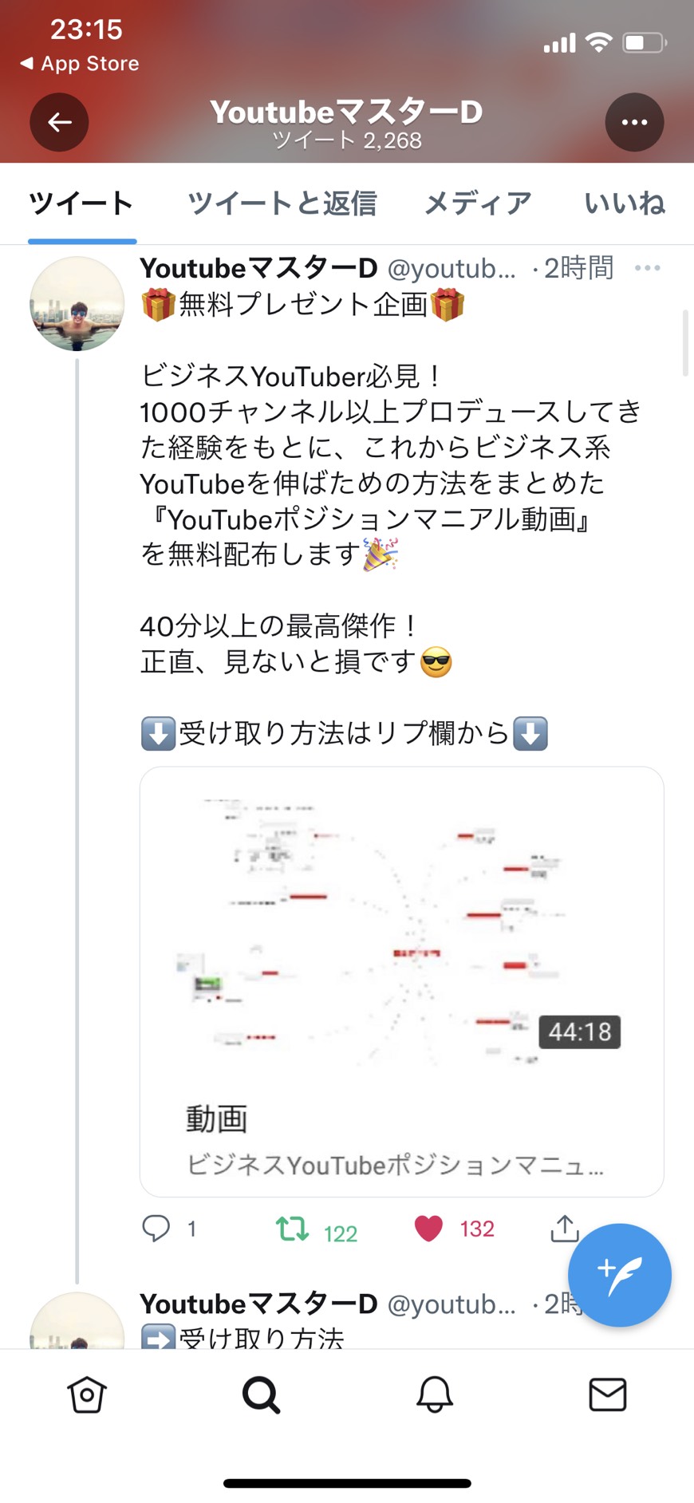Open the ビジネスYouTubeポジションマニュ video card title
The width and height of the screenshot is (694, 1503).
tap(395, 1166)
